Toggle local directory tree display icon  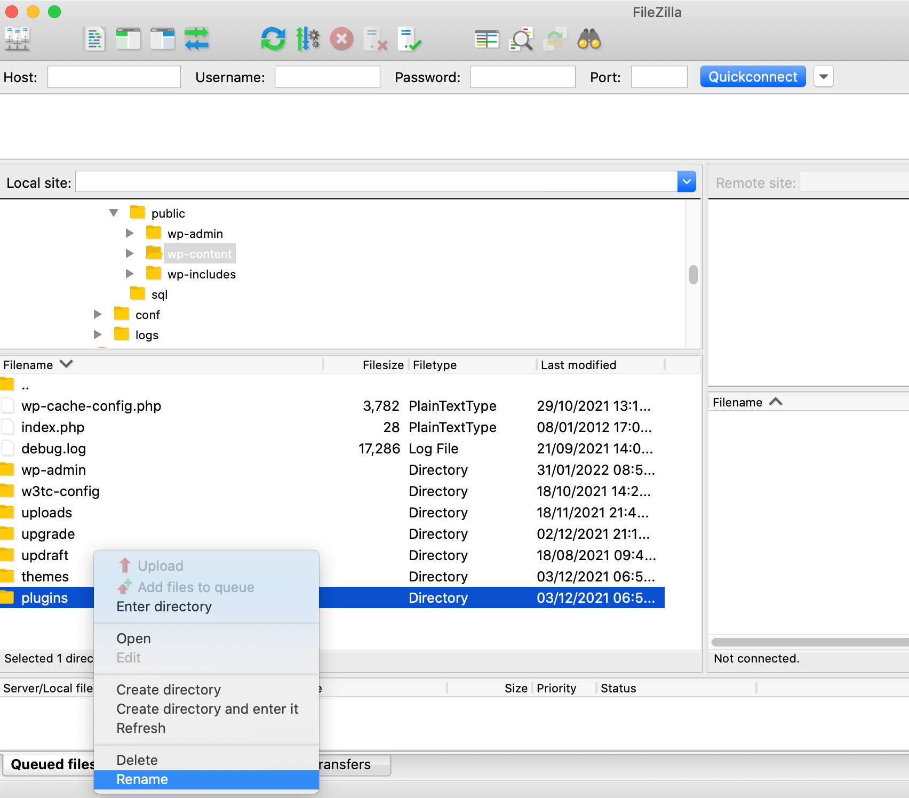tap(129, 39)
